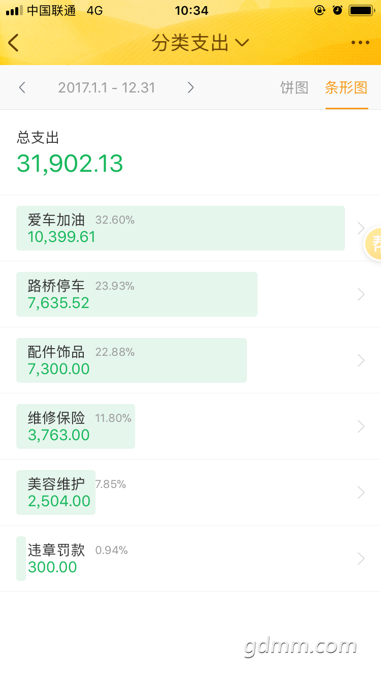Tap the 路桥停车 7,635.52 bar
Image resolution: width=381 pixels, height=678 pixels.
point(137,294)
